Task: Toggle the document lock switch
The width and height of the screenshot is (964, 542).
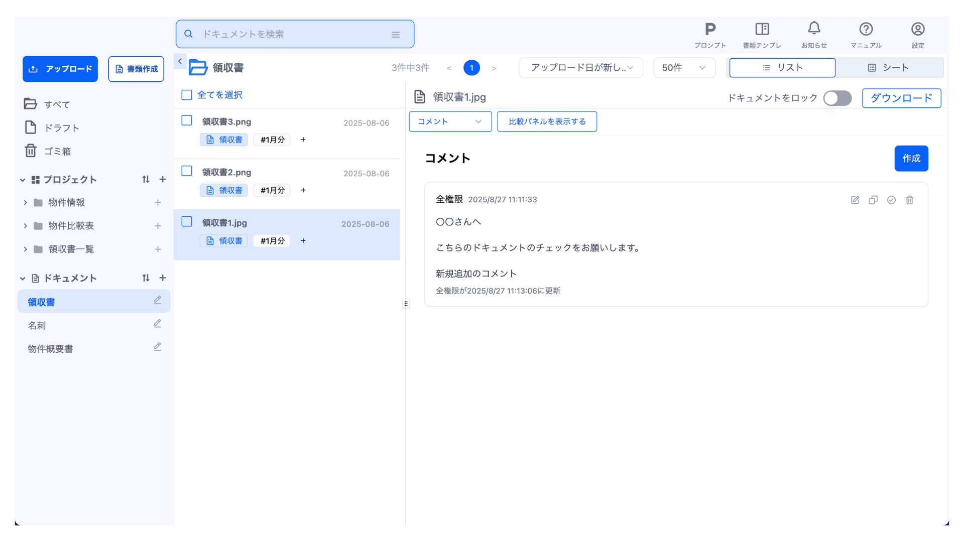Action: tap(837, 98)
